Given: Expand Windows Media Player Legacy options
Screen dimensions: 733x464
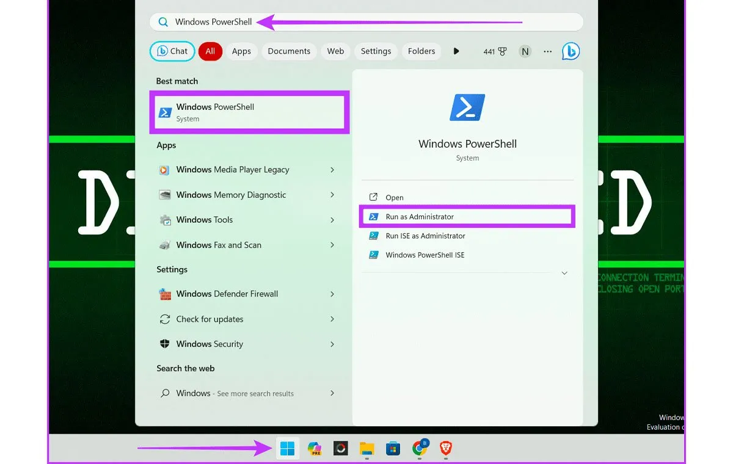Looking at the screenshot, I should click(x=332, y=170).
